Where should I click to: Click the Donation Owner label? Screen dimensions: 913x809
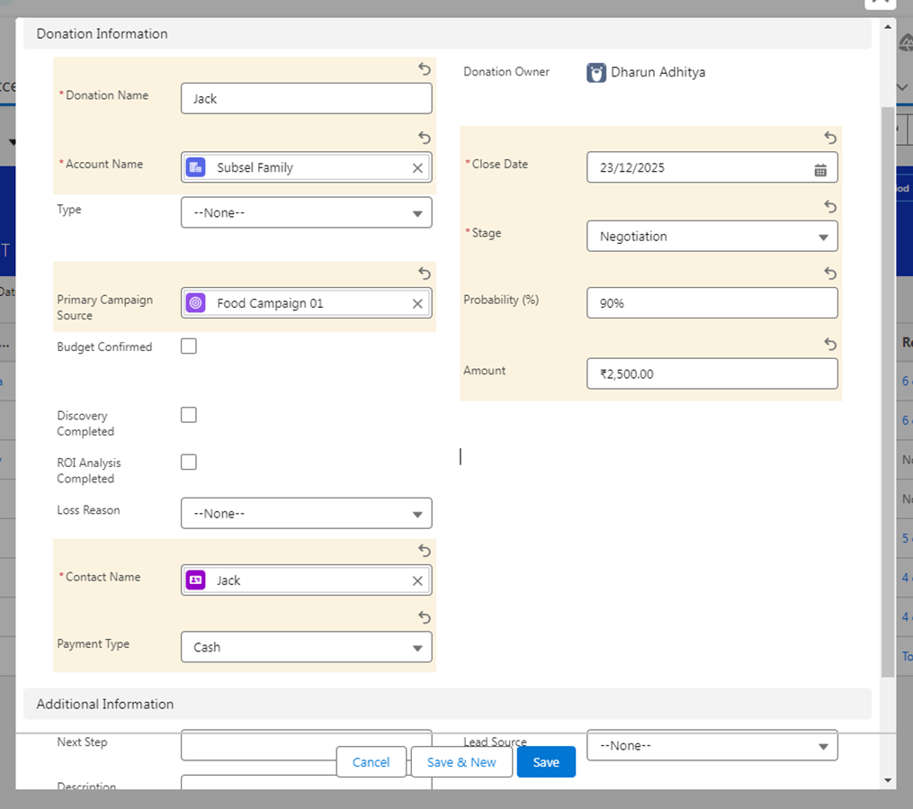(x=506, y=72)
